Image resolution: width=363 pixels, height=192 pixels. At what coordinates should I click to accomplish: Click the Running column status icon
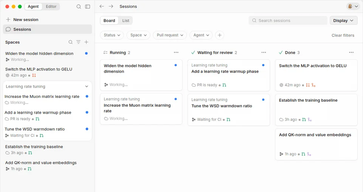click(x=105, y=53)
